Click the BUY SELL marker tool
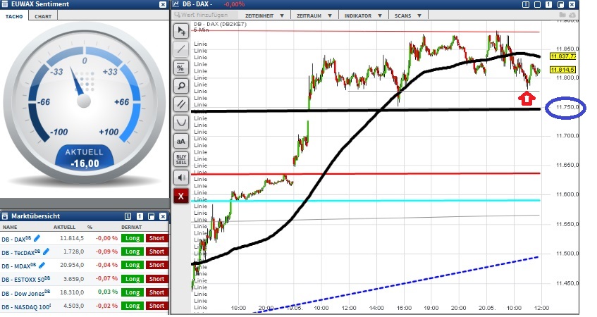The image size is (597, 317). click(x=181, y=159)
